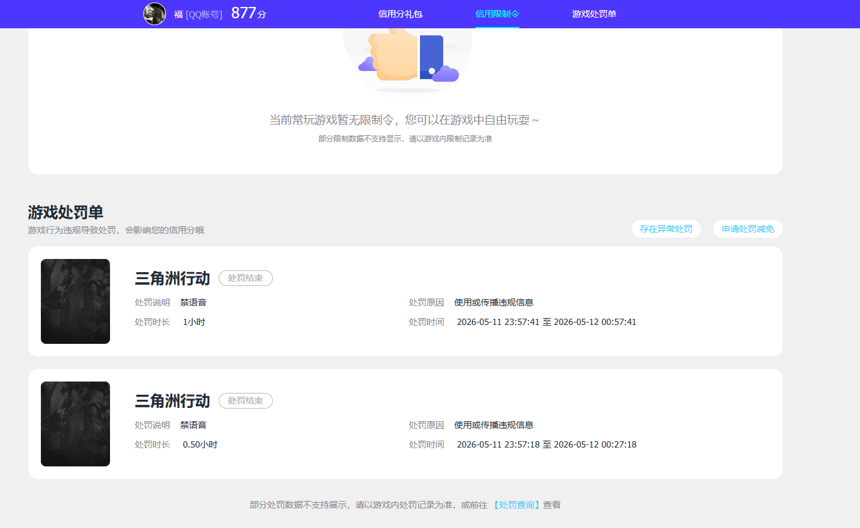Click 禁语音 in the 1小时 penalty card

(193, 302)
